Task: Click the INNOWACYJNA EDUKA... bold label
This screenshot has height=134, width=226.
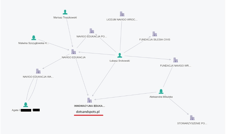Action: click(89, 106)
